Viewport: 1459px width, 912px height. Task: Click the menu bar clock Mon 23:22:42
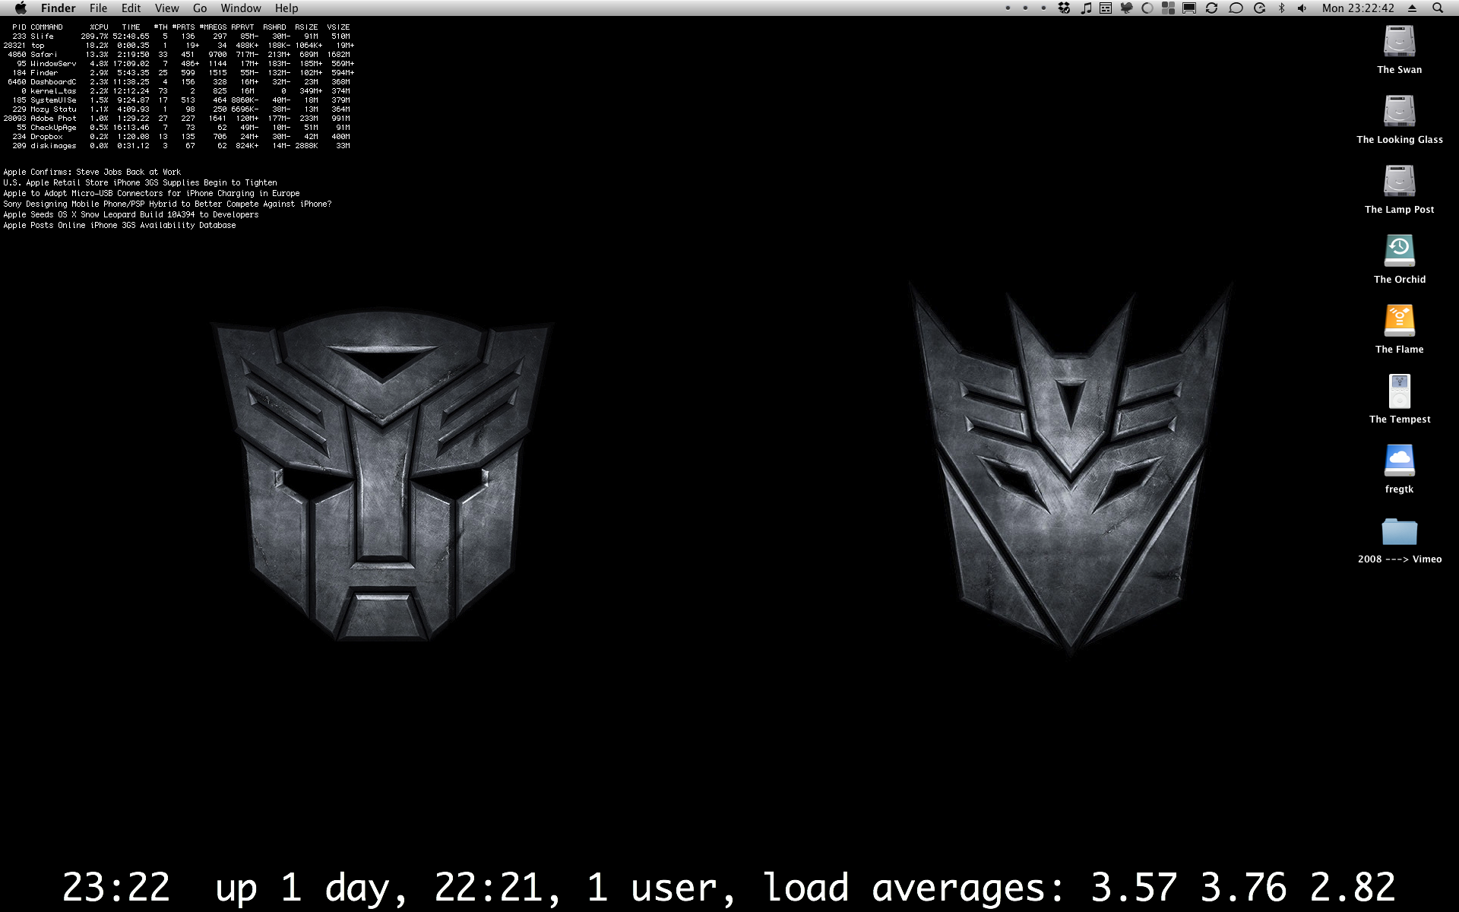pyautogui.click(x=1358, y=8)
